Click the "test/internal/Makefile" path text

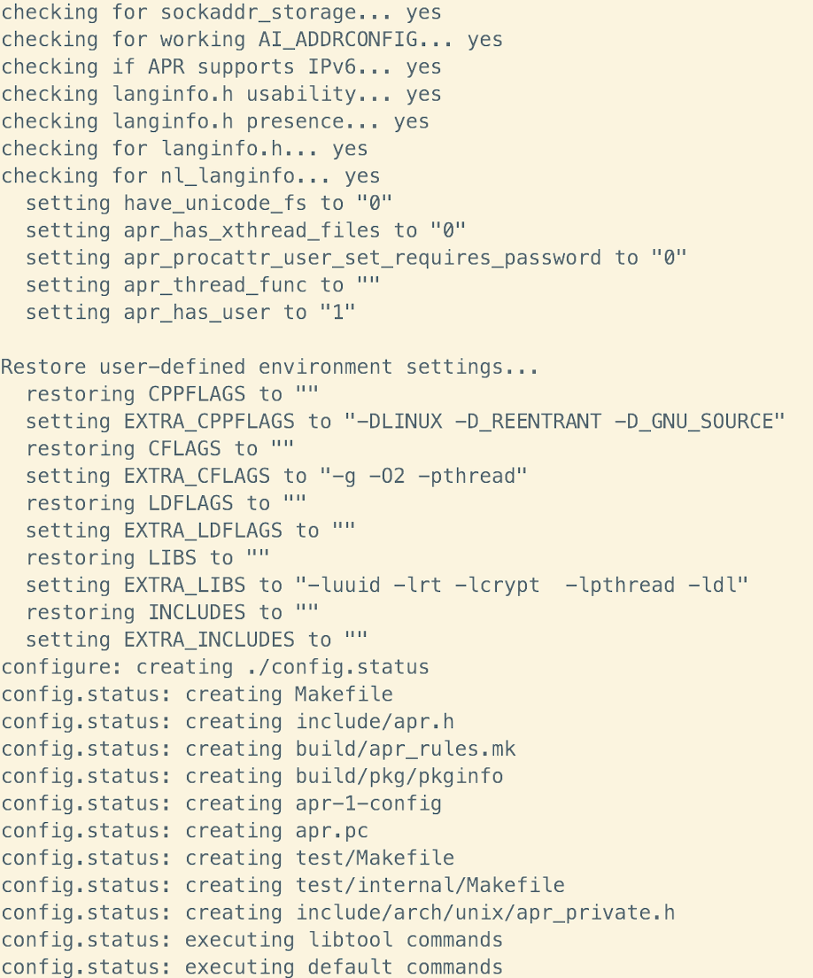430,885
